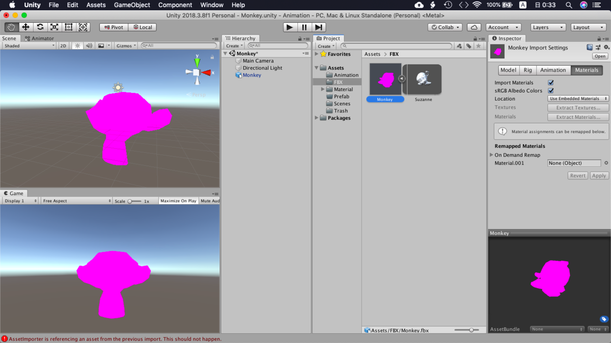The width and height of the screenshot is (611, 343).
Task: Select the combined Transform tool
Action: tap(84, 27)
